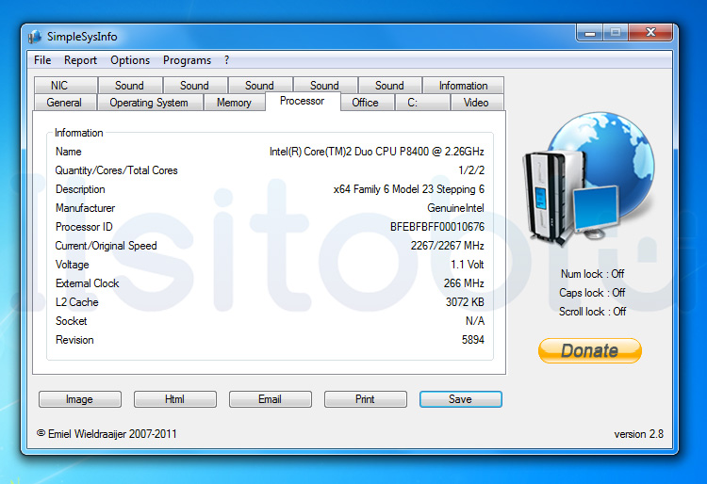The height and width of the screenshot is (484, 707).
Task: Click the Email button
Action: click(x=271, y=399)
